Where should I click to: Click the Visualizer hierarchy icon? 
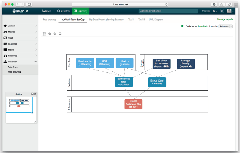tap(5, 62)
